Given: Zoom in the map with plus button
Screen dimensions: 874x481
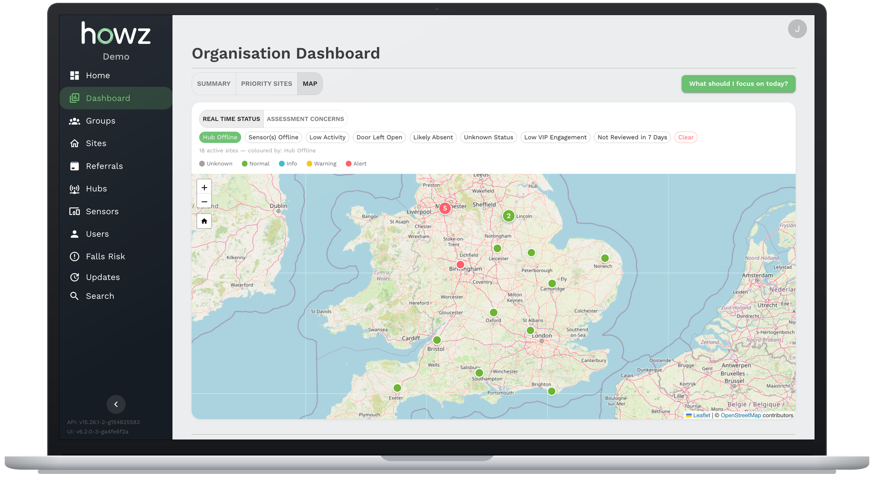Looking at the screenshot, I should point(204,188).
